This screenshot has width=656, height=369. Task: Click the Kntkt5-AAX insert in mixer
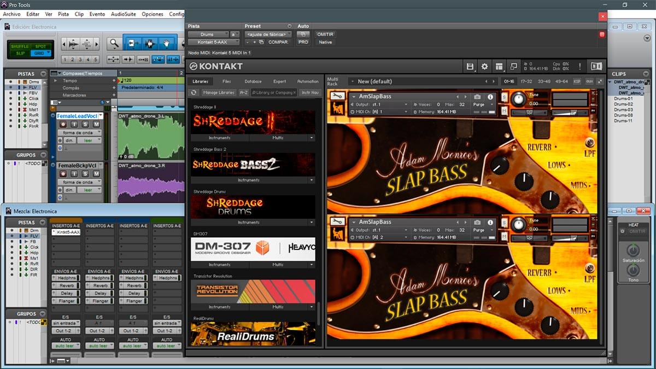click(66, 232)
